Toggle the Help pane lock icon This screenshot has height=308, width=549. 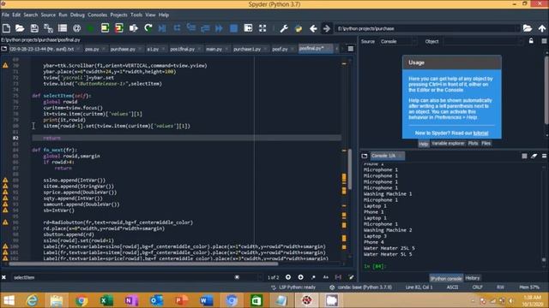531,41
